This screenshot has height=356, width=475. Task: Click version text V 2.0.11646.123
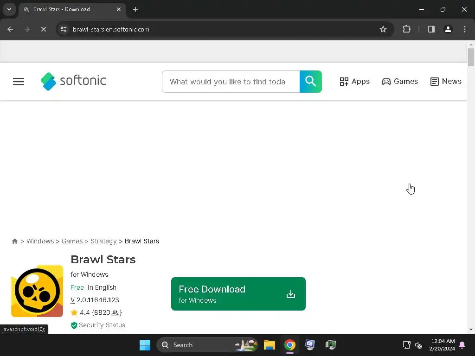[x=95, y=300]
